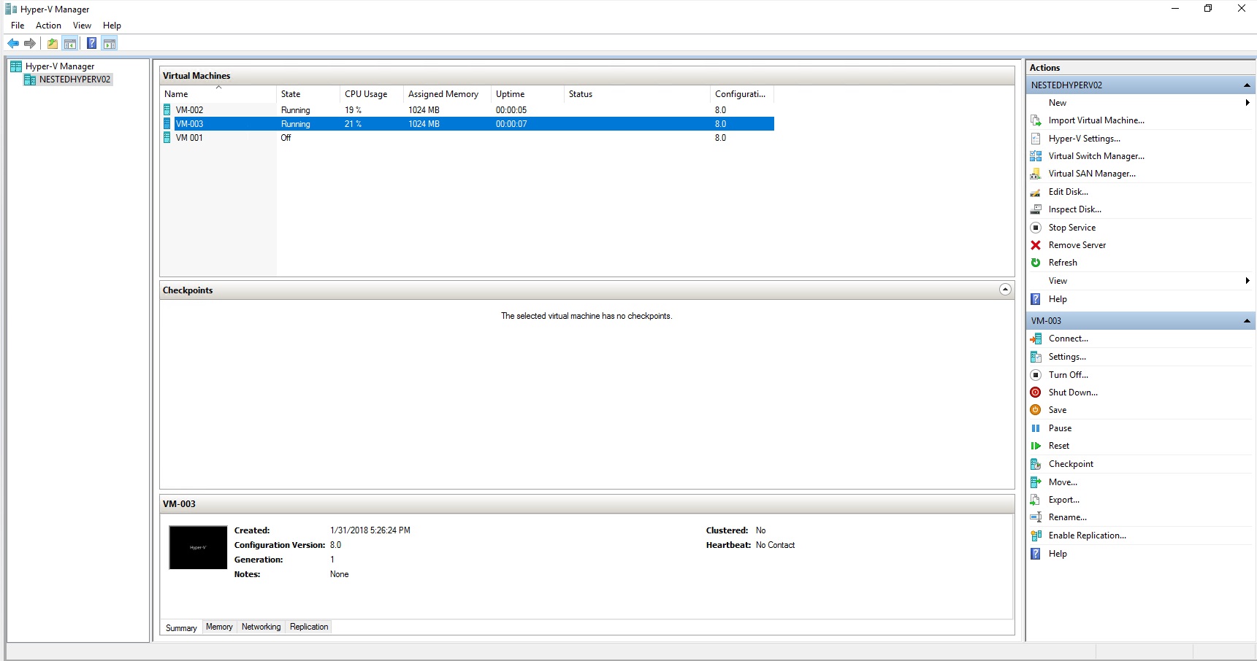This screenshot has height=661, width=1257.
Task: Sort by the Uptime column header
Action: tap(528, 94)
